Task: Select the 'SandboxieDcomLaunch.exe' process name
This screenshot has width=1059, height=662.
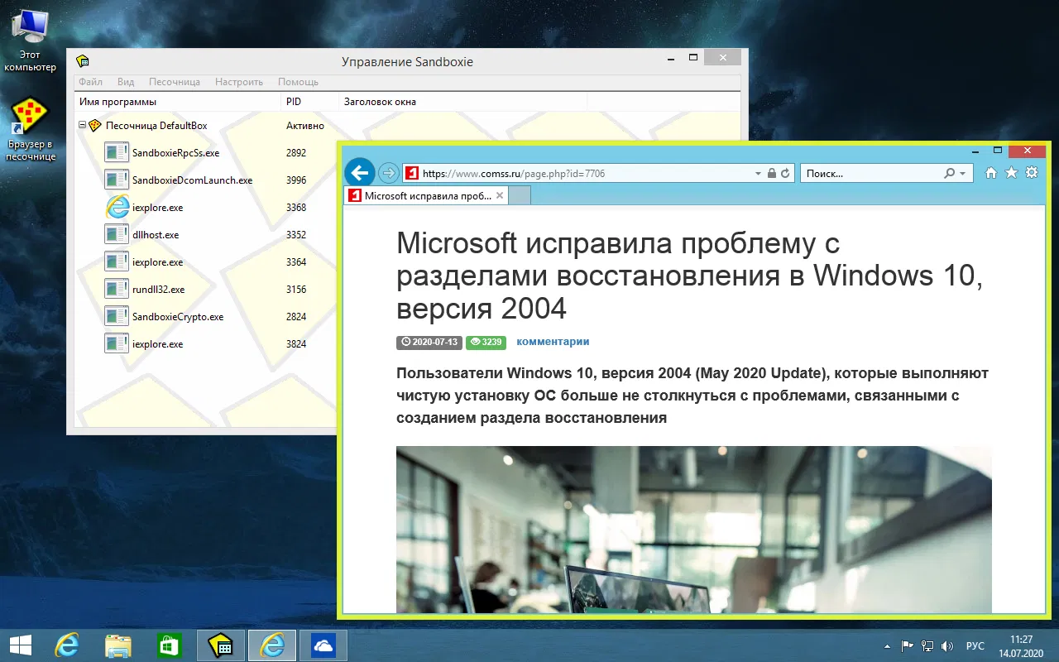Action: click(x=192, y=180)
